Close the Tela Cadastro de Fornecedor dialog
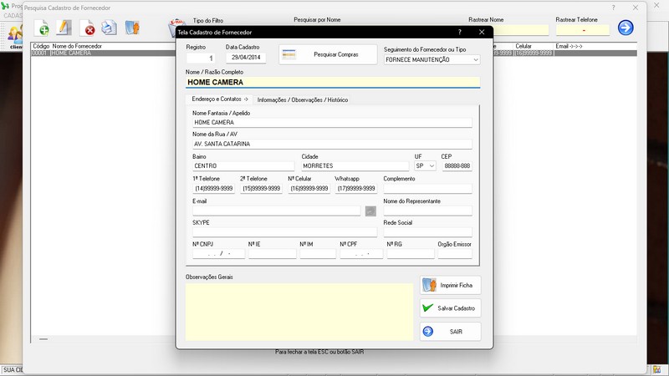 click(482, 32)
